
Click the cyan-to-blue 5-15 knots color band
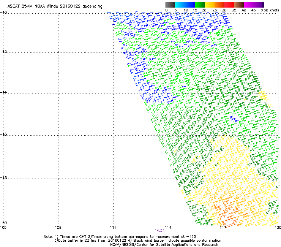[x=185, y=5]
